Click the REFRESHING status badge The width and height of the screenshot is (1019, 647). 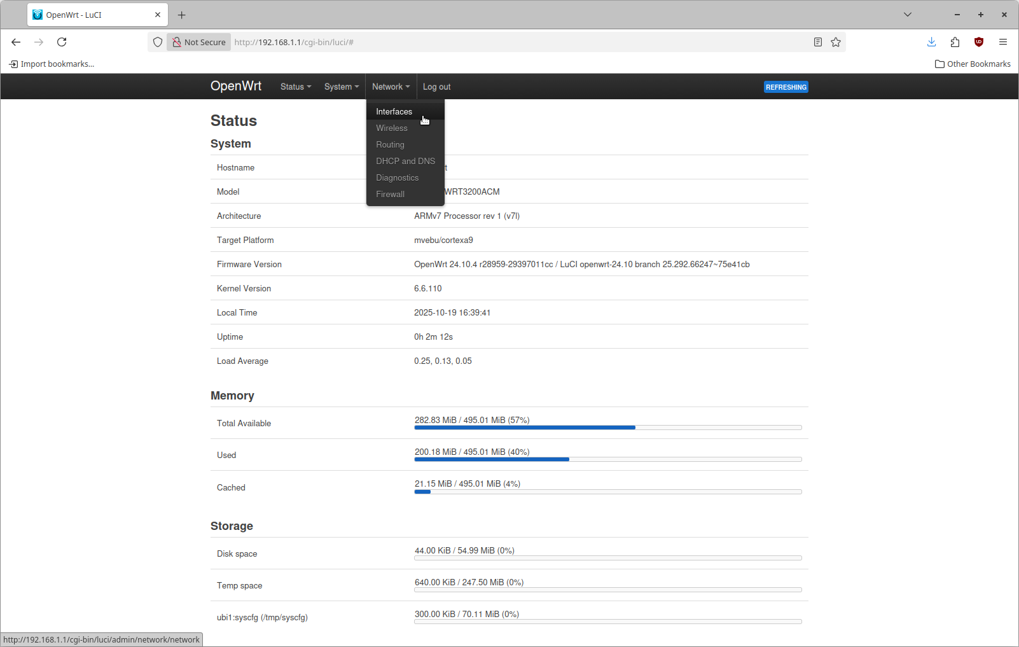coord(786,87)
